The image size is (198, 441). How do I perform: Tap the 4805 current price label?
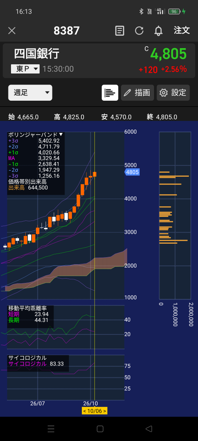click(132, 172)
